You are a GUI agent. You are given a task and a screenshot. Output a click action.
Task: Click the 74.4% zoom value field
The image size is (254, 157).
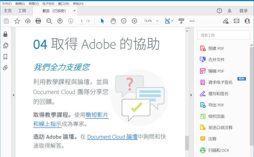pos(148,21)
